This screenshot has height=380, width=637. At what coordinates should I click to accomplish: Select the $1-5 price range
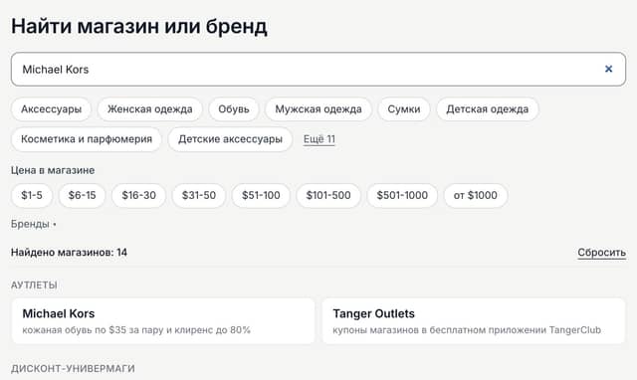pyautogui.click(x=32, y=195)
